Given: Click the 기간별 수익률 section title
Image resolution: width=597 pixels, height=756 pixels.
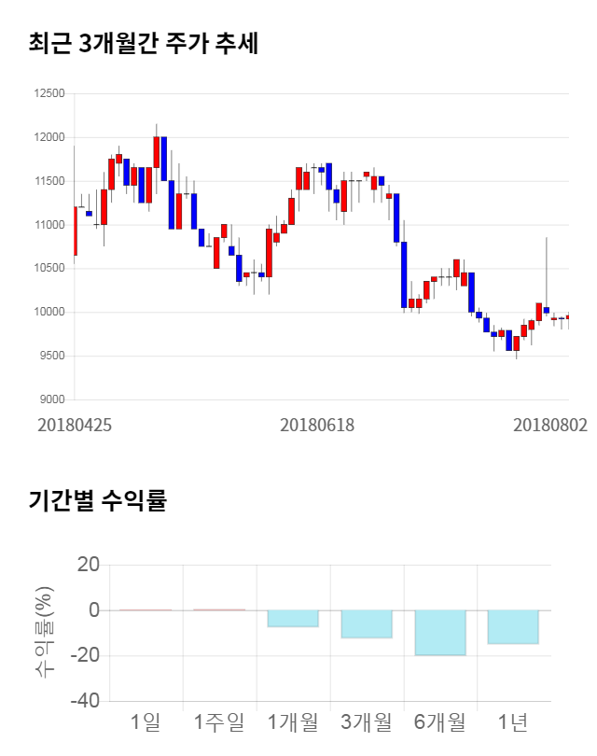Looking at the screenshot, I should coord(97,500).
